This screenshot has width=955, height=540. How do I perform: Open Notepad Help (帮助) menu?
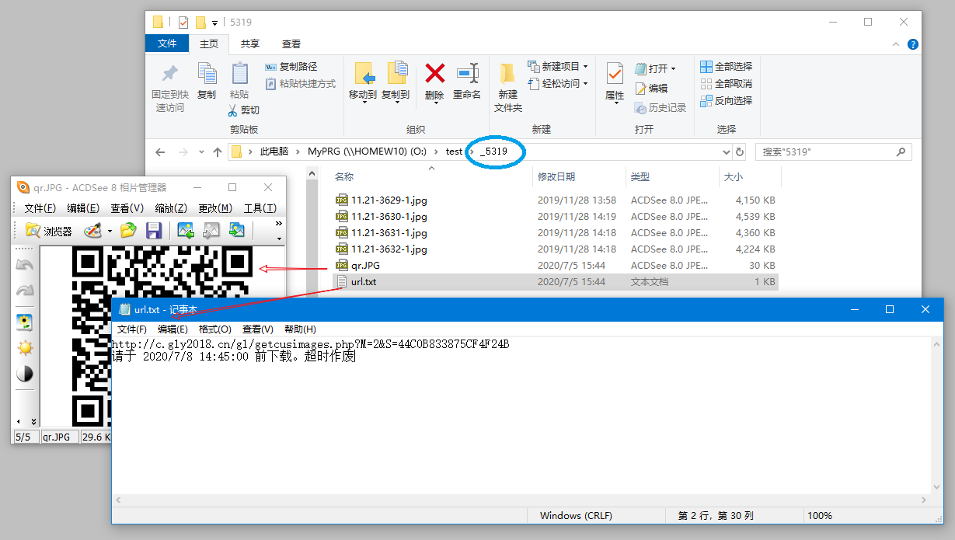tap(300, 329)
